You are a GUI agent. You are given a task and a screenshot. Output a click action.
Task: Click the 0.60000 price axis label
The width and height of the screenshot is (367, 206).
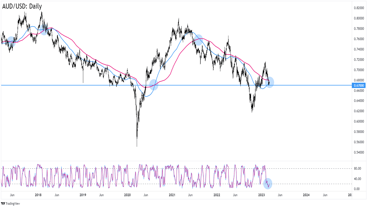coord(359,121)
